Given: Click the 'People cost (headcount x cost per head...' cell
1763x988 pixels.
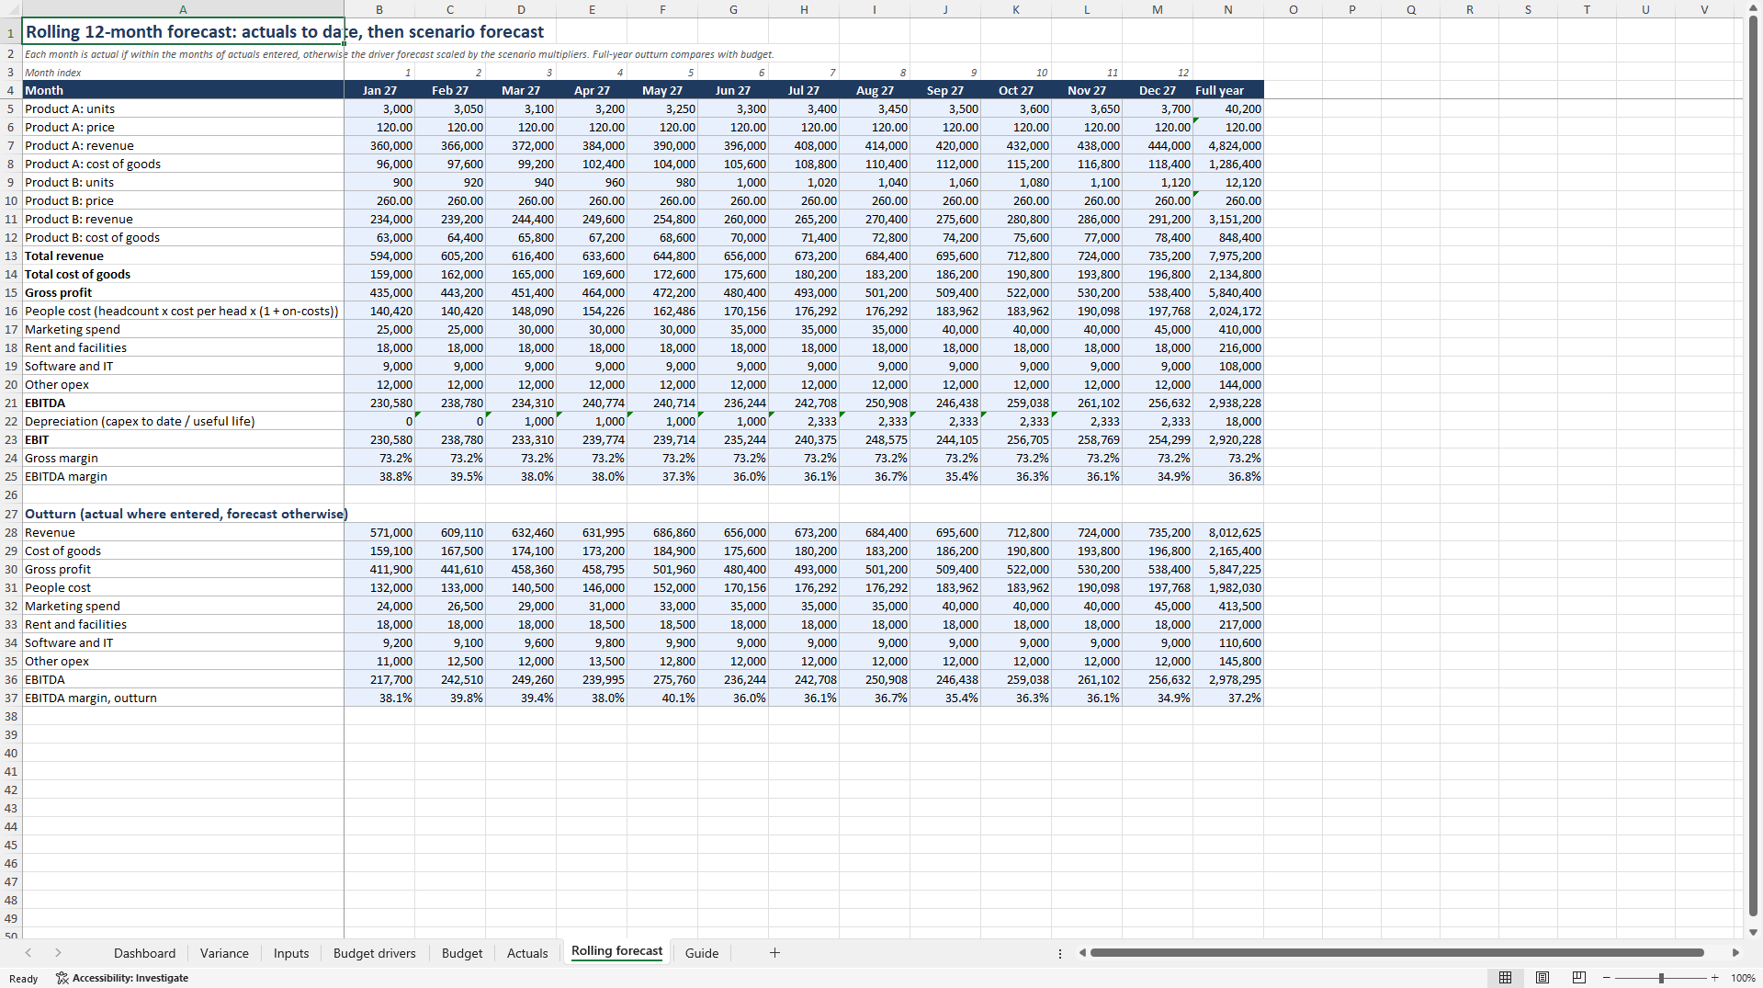Looking at the screenshot, I should tap(183, 311).
